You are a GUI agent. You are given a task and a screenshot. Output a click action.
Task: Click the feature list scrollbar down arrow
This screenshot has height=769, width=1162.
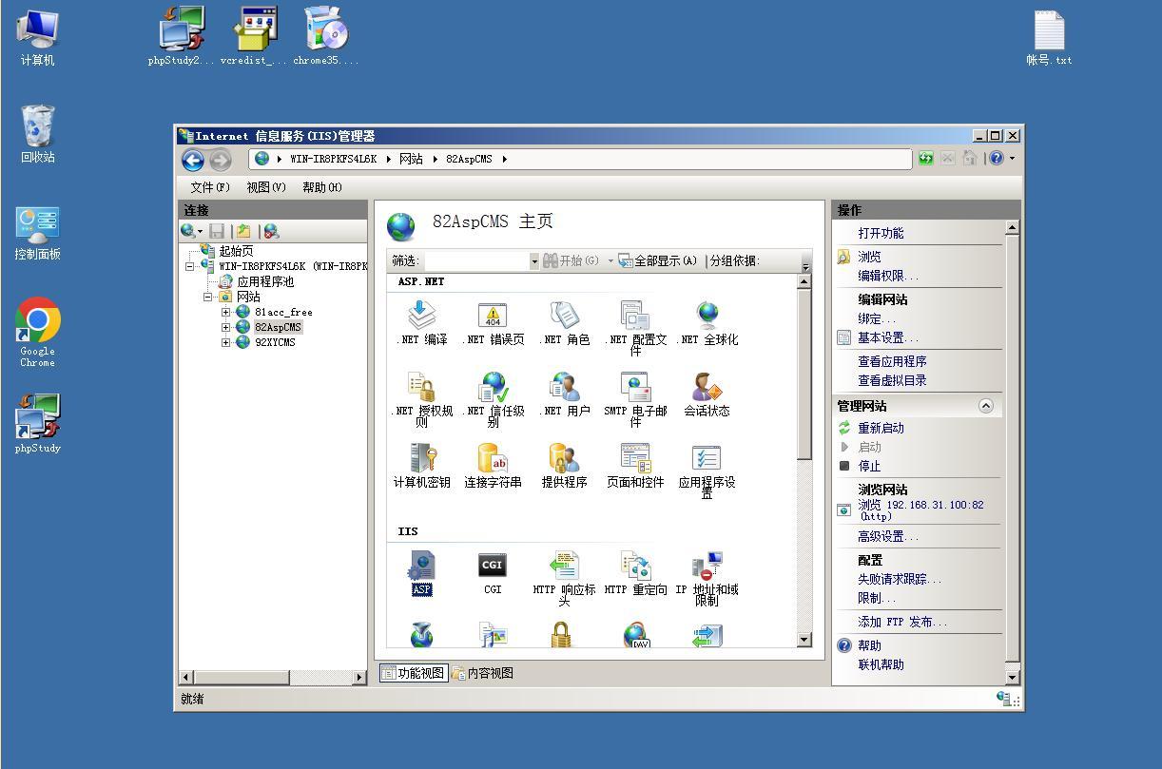click(x=804, y=640)
